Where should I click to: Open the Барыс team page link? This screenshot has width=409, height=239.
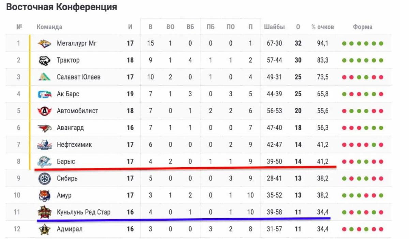tap(66, 162)
